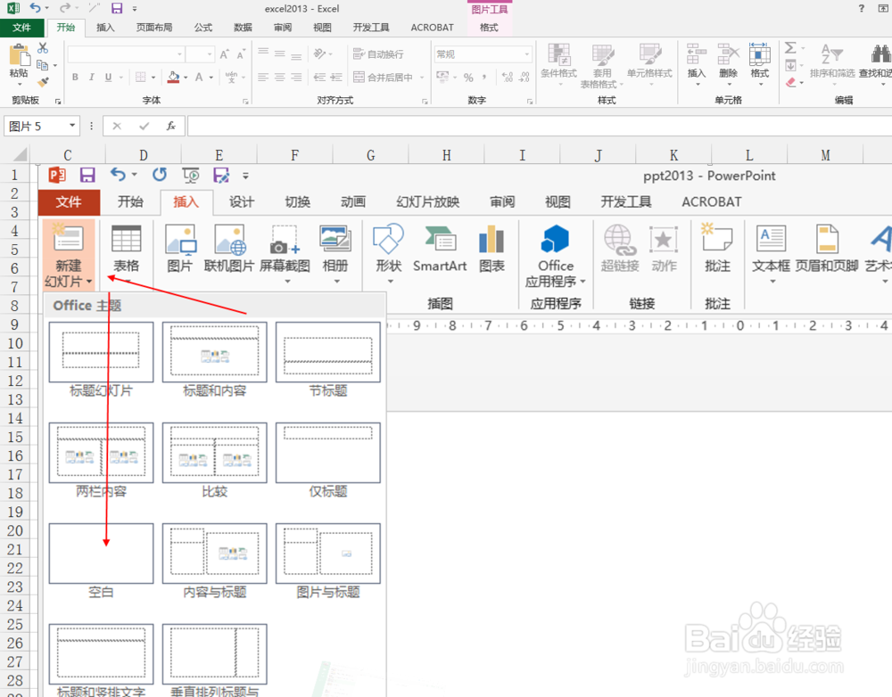
Task: Toggle Wrap Text in Excel alignment group
Action: 378,54
